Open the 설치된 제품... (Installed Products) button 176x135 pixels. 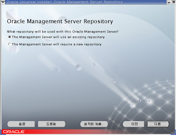point(94,124)
